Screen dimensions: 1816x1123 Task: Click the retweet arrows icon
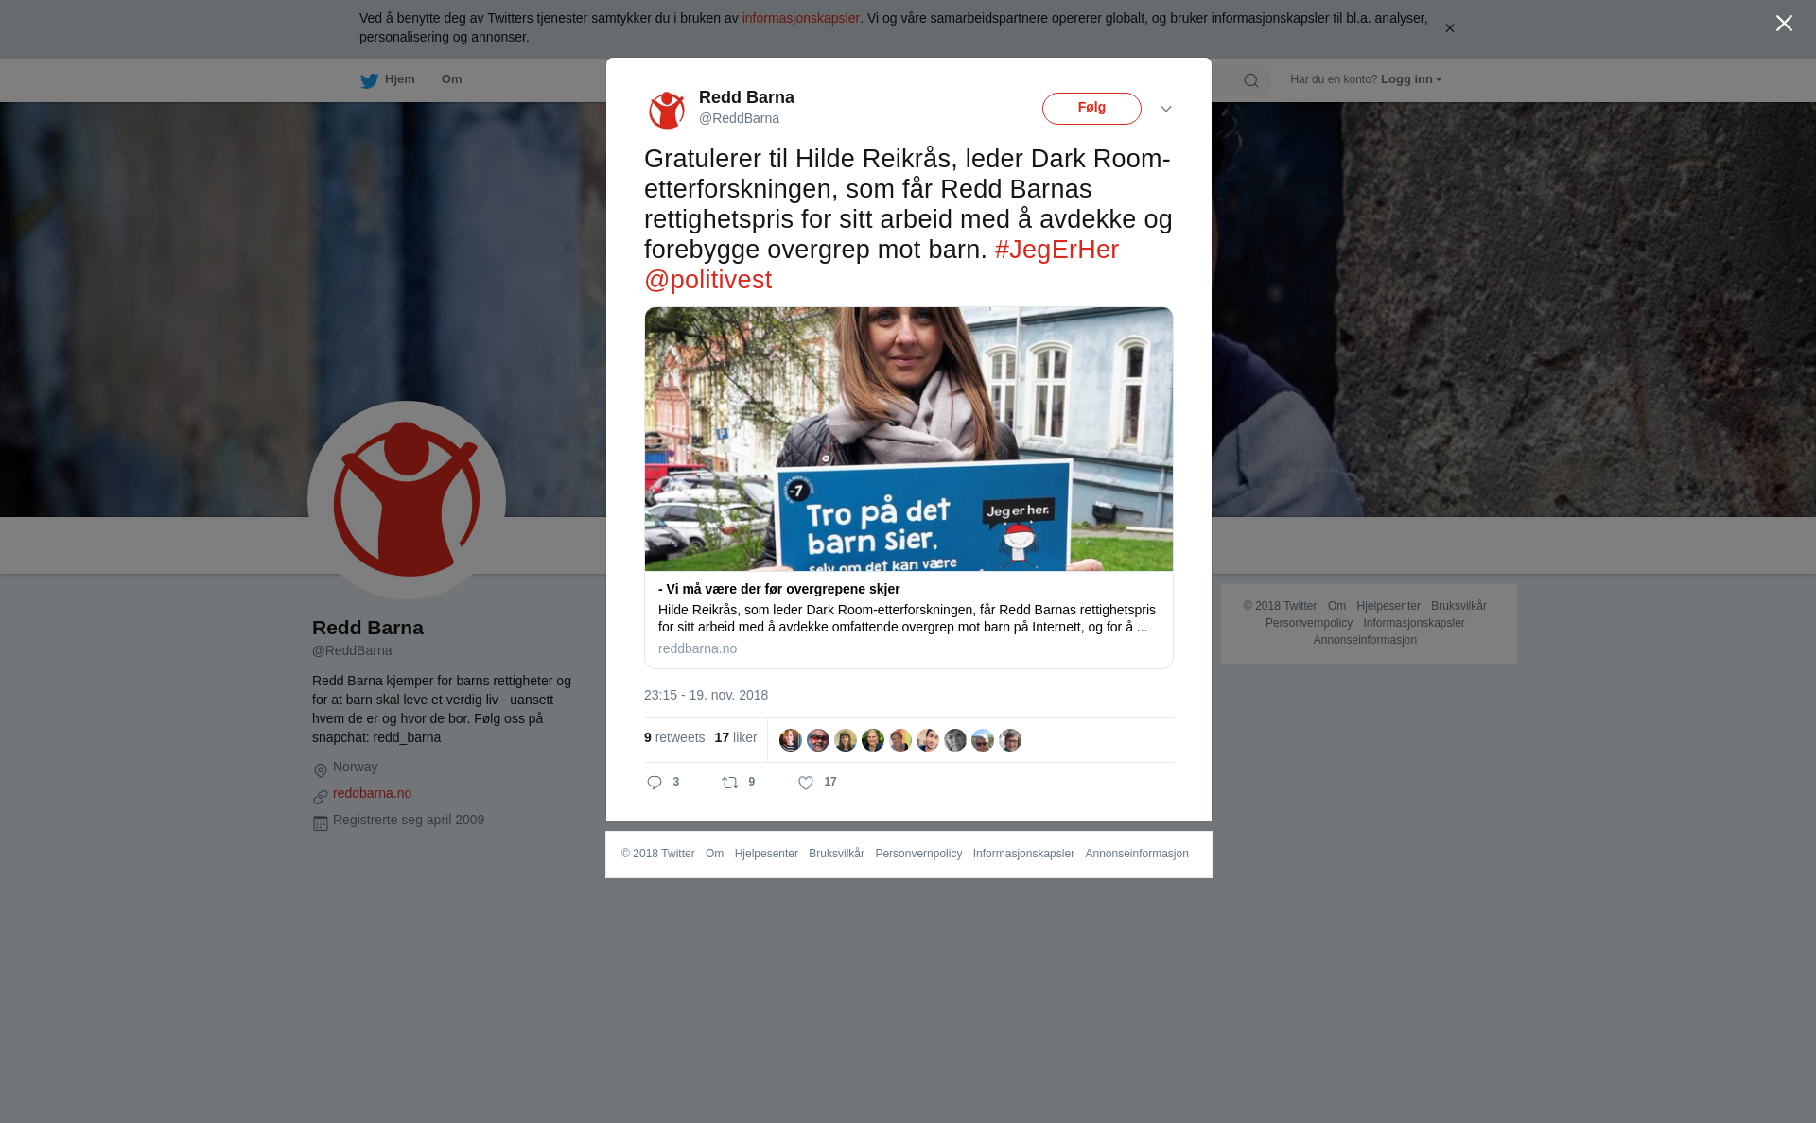tap(730, 783)
